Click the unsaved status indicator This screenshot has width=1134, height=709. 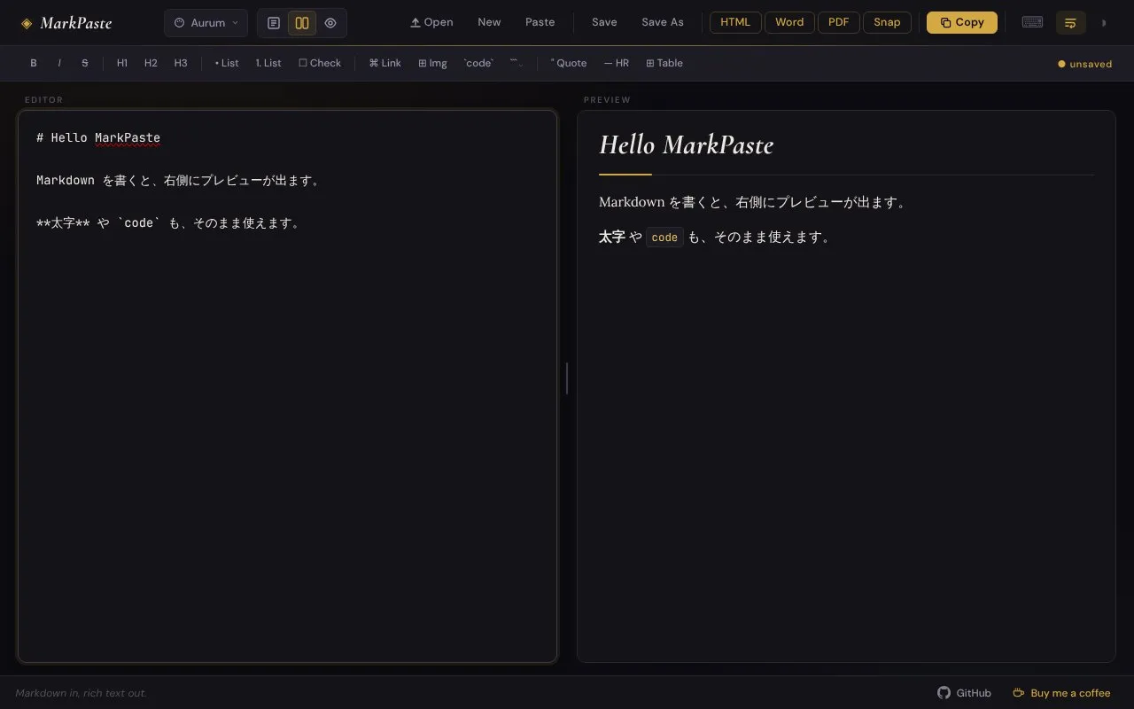1085,64
